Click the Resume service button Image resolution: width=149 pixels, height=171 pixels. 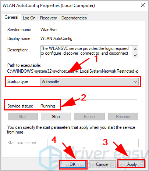123,117
